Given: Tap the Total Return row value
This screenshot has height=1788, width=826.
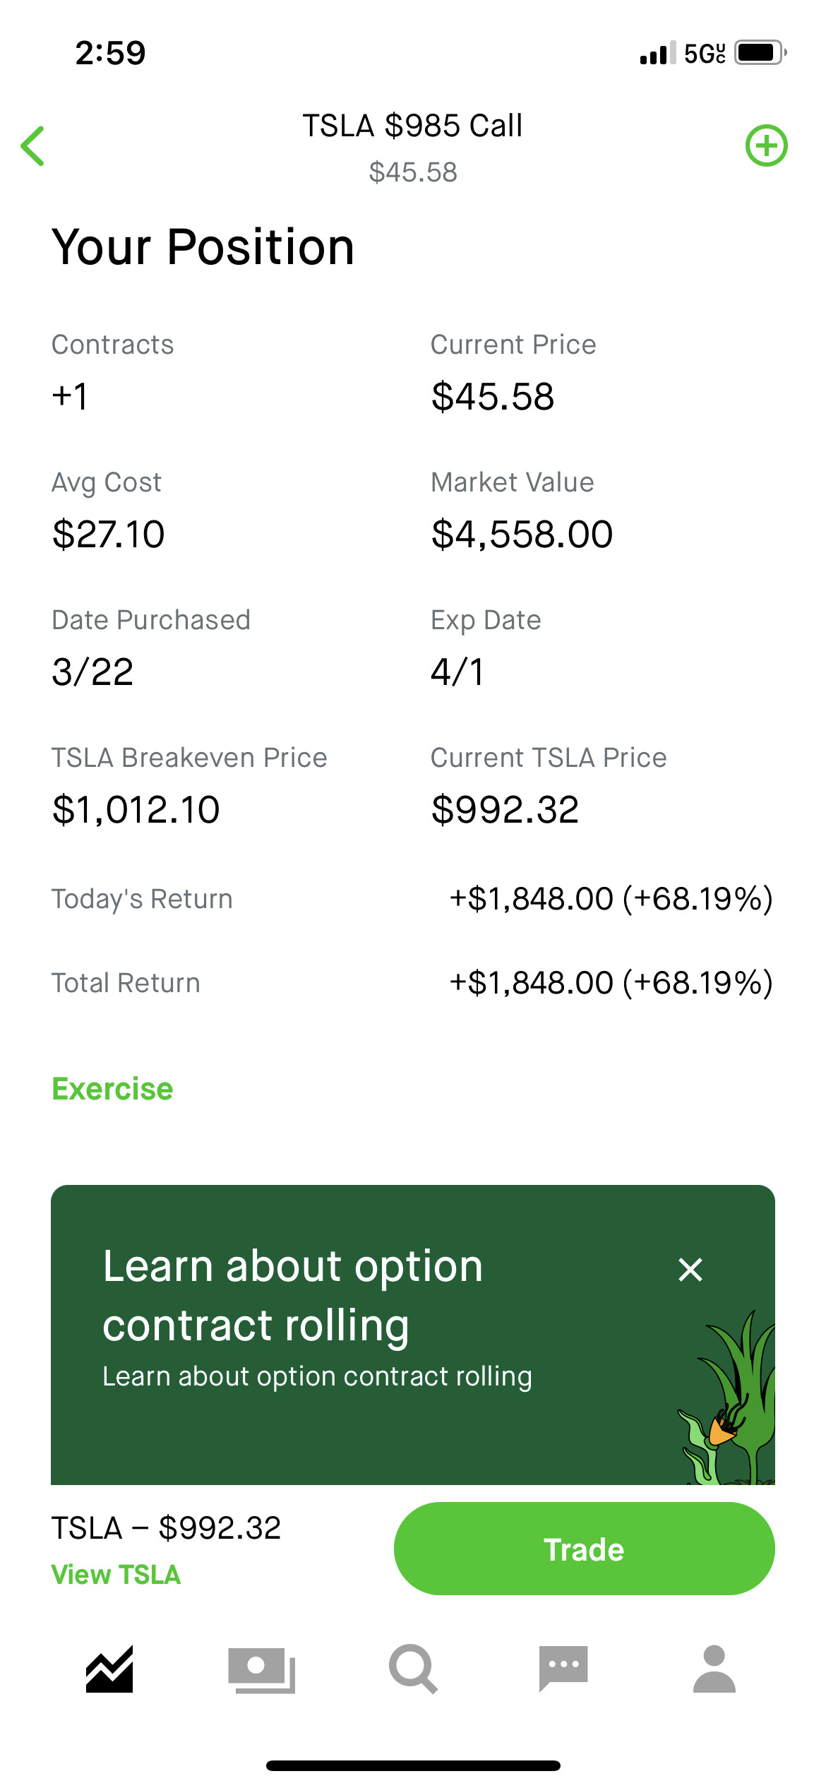Looking at the screenshot, I should click(x=611, y=982).
